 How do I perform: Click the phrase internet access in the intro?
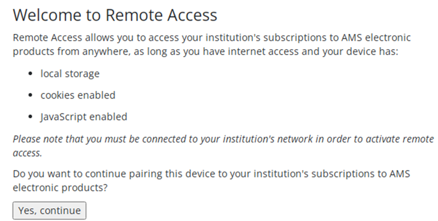coord(263,52)
